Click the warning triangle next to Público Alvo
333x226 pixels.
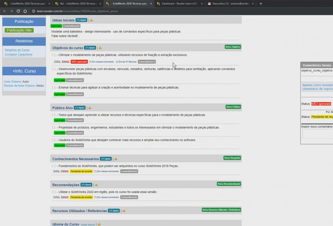point(90,108)
